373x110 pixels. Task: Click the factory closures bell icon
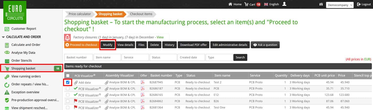(x=68, y=37)
